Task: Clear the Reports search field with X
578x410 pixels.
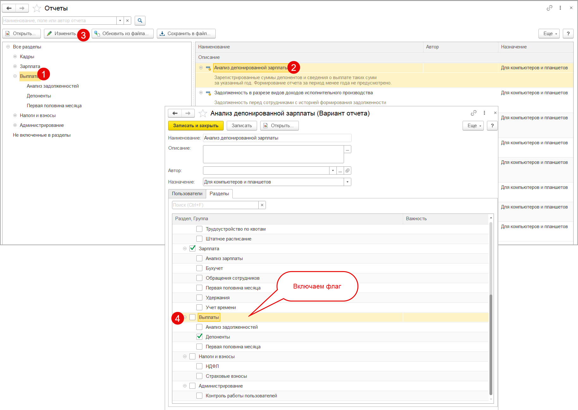Action: pos(127,21)
